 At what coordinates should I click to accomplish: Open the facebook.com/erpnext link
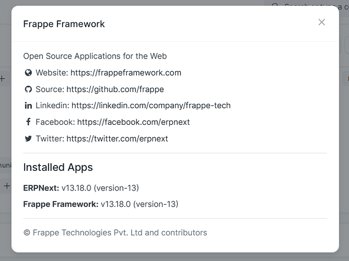click(x=133, y=122)
